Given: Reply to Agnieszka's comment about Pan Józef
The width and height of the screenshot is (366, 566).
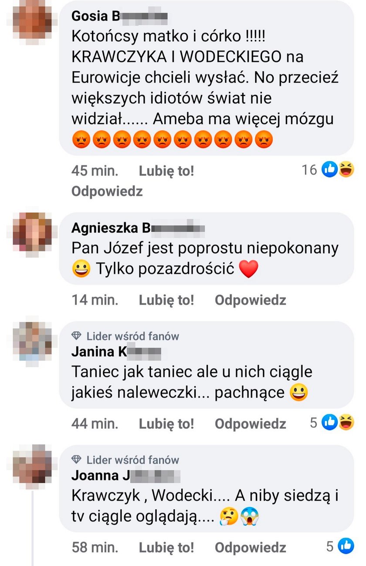Looking at the screenshot, I should pyautogui.click(x=251, y=300).
